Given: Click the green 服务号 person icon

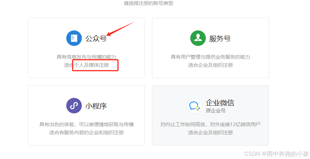Looking at the screenshot, I should pyautogui.click(x=198, y=38).
